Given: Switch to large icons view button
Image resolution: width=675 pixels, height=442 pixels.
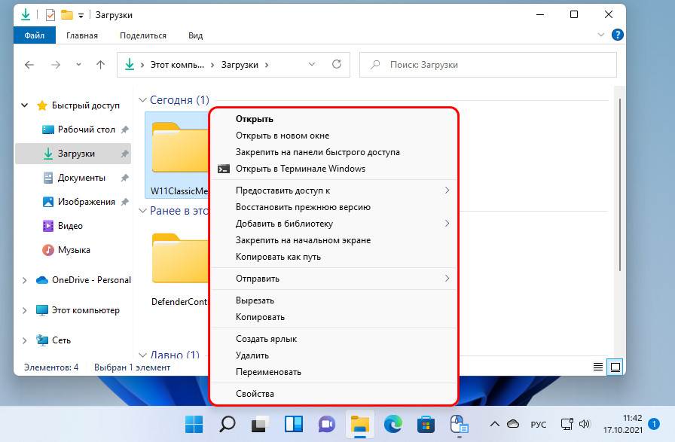Looking at the screenshot, I should [615, 367].
